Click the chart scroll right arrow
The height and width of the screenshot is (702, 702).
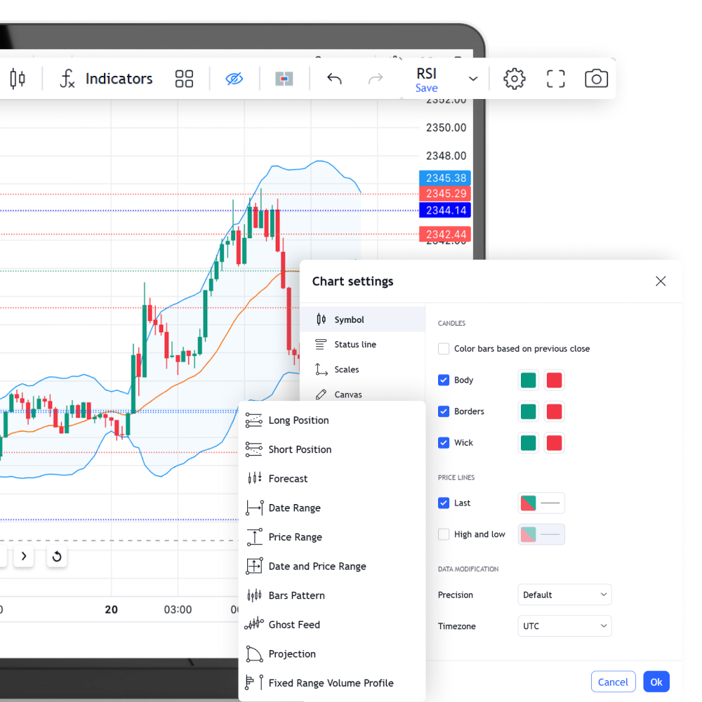[24, 556]
